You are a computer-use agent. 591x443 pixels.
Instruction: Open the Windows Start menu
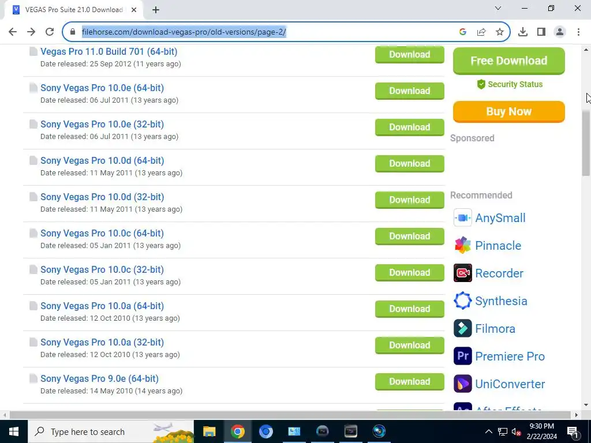(14, 431)
